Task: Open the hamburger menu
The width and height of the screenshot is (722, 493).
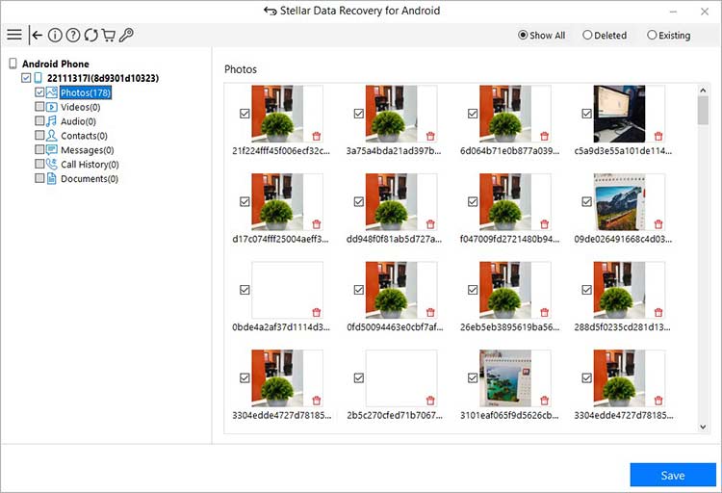Action: coord(14,35)
